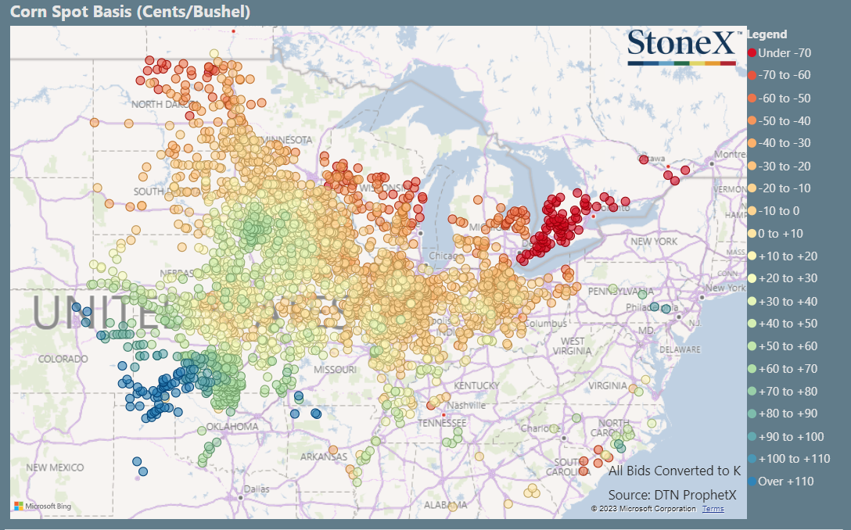Click a blue data point in New Mexico
This screenshot has height=530, width=851.
click(x=137, y=462)
